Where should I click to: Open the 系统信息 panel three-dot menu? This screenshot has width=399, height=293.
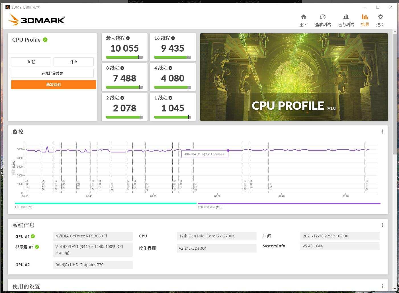pyautogui.click(x=382, y=225)
